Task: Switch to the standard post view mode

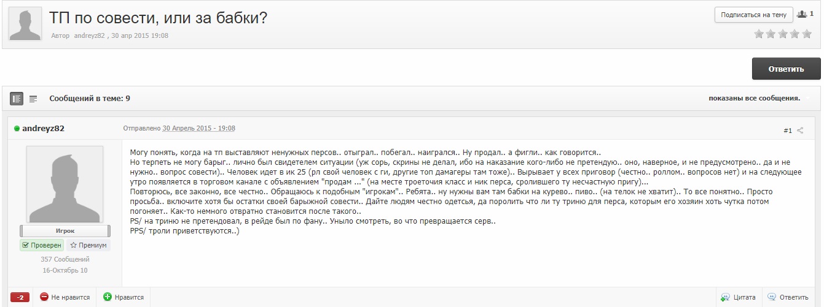Action: (x=17, y=98)
